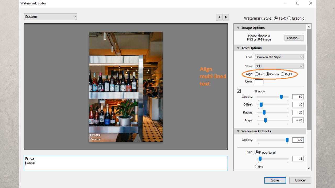Open the Custom preset dropdown

click(x=51, y=17)
